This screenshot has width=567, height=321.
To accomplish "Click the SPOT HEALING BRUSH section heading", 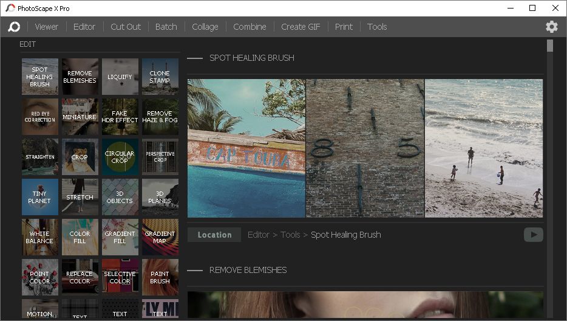I will tap(252, 58).
